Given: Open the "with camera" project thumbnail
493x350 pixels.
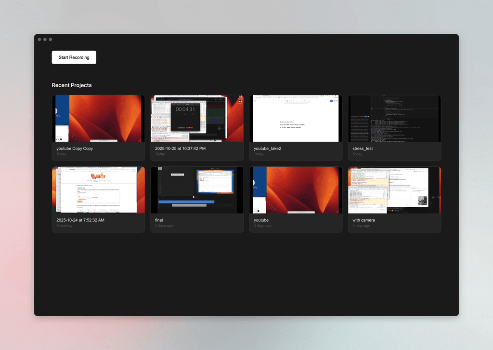Looking at the screenshot, I should pyautogui.click(x=394, y=190).
